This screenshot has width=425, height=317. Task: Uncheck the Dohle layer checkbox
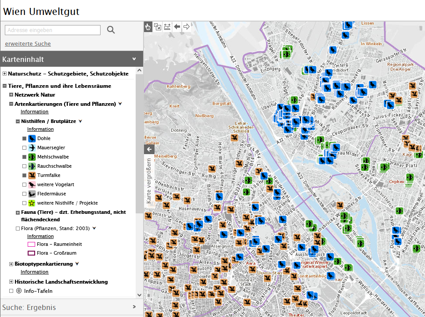pyautogui.click(x=25, y=138)
